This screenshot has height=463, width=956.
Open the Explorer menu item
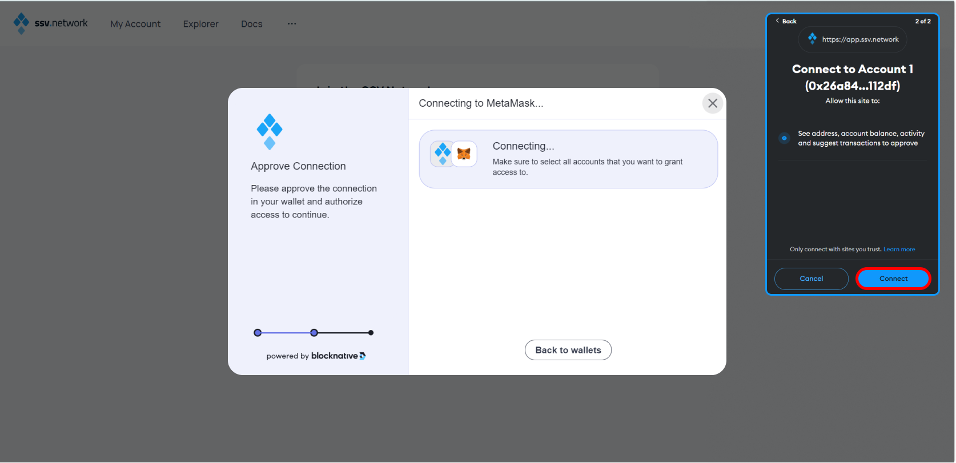200,24
